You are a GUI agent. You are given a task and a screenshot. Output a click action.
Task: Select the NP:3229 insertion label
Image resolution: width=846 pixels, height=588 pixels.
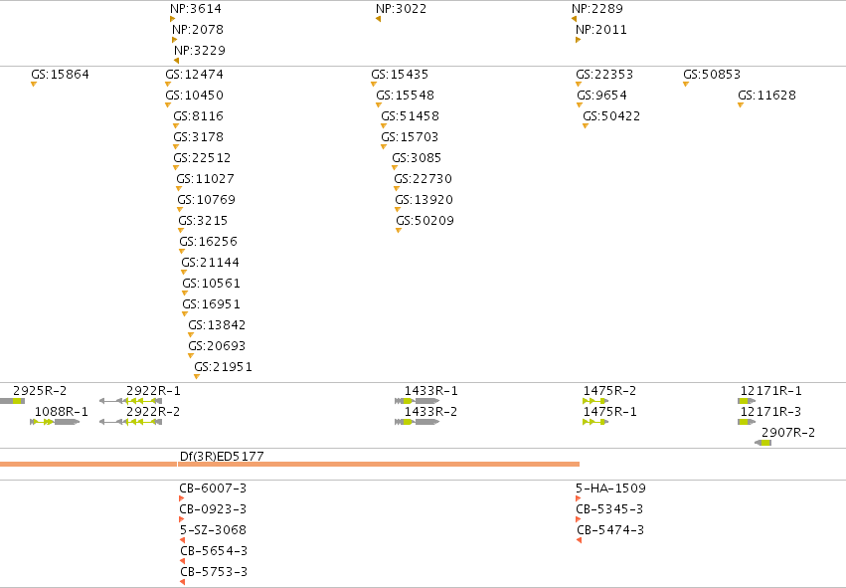[x=200, y=50]
